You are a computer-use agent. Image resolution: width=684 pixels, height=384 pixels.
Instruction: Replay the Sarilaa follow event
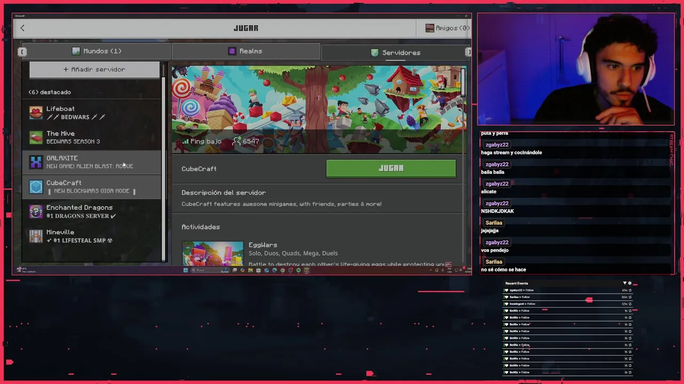(x=630, y=297)
